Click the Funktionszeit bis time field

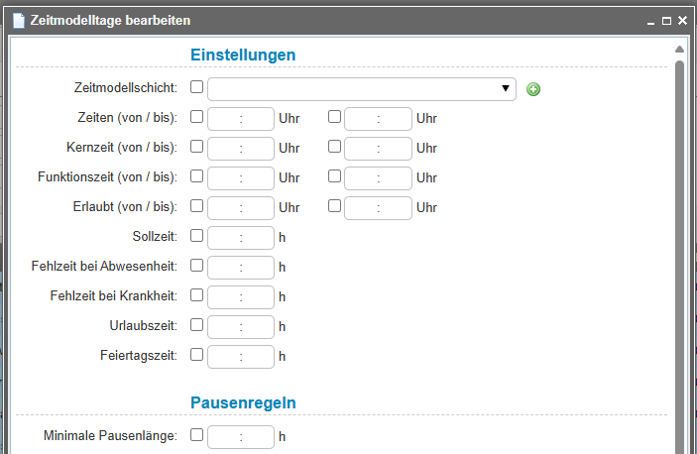point(378,178)
